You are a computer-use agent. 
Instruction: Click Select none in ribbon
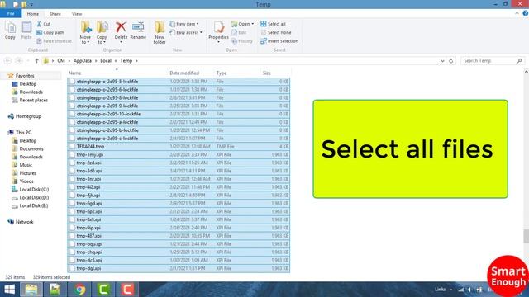point(276,33)
